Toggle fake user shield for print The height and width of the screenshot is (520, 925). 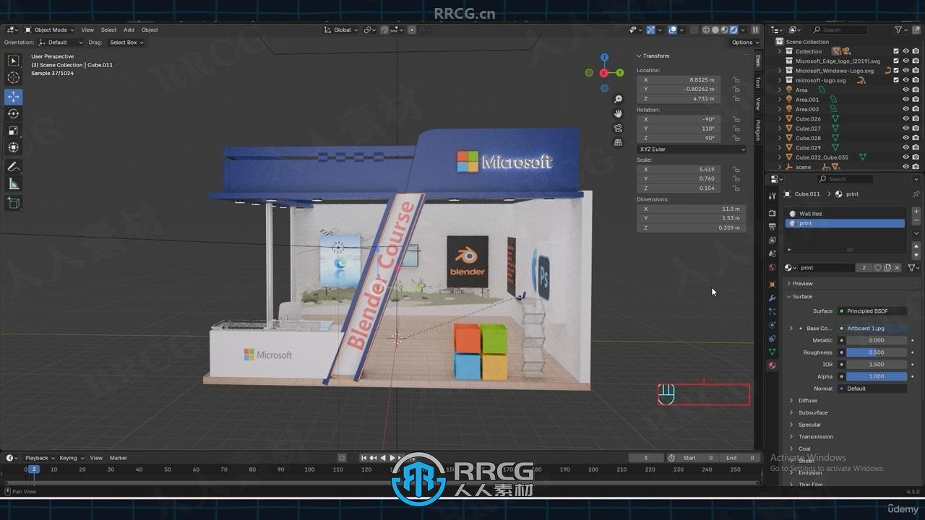[878, 267]
